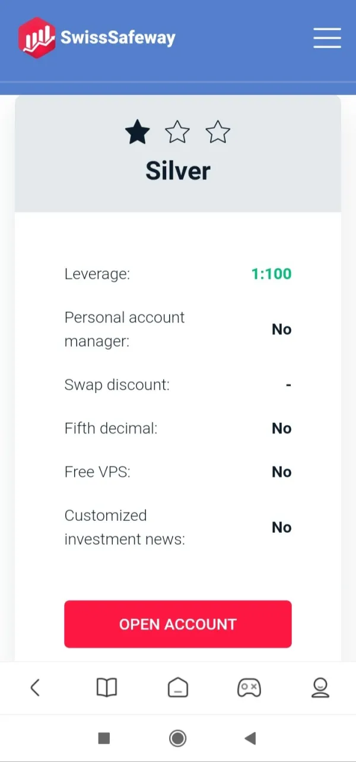Tap the SwissSafeway logo icon
Screen dimensions: 356x762
pos(37,38)
